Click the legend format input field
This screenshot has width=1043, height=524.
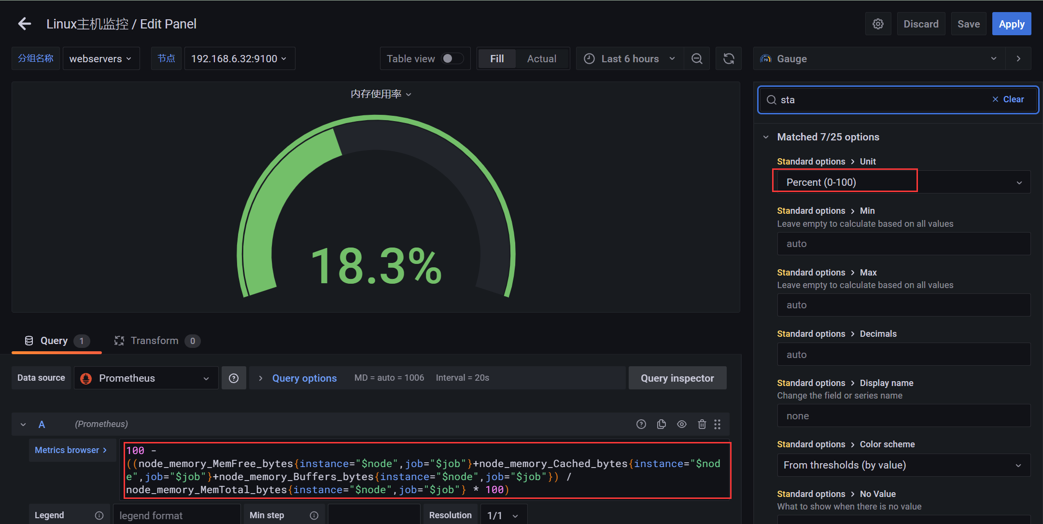[x=177, y=515]
